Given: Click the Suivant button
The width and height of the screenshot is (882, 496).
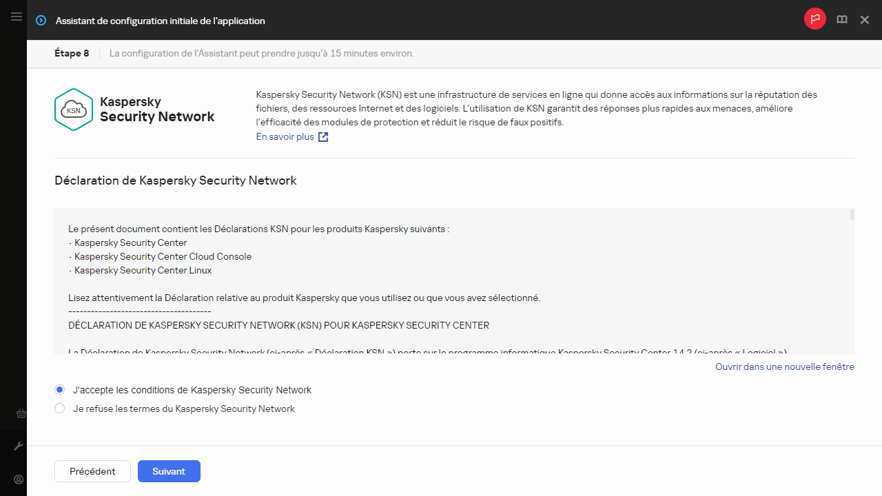Looking at the screenshot, I should (169, 471).
